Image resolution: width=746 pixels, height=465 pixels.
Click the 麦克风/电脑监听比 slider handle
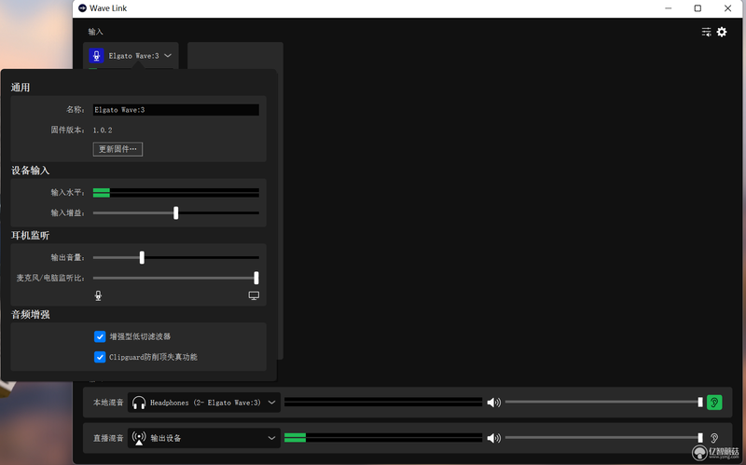pos(256,278)
